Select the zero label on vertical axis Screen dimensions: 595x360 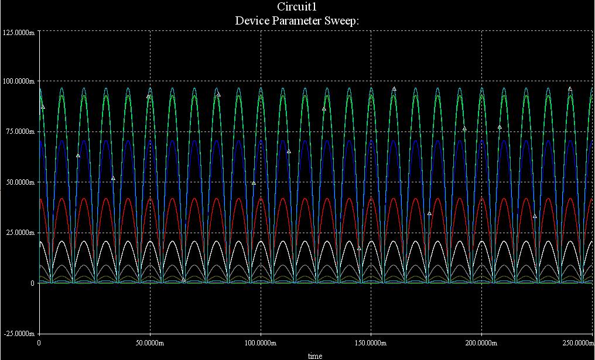point(34,283)
